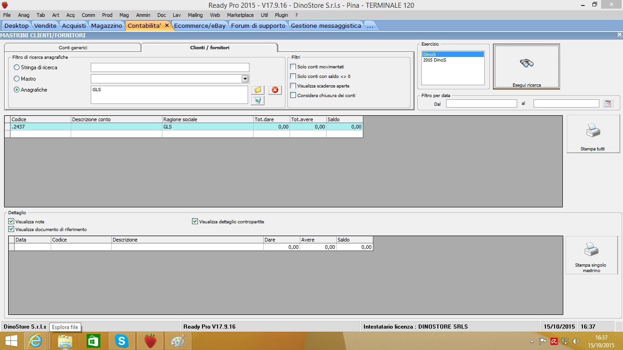Screen dimensions: 623x350
Task: Open the calendar picker in Filtro per data
Action: click(x=608, y=103)
